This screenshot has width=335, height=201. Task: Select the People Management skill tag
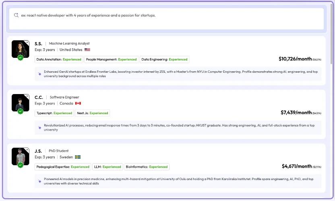pos(111,59)
